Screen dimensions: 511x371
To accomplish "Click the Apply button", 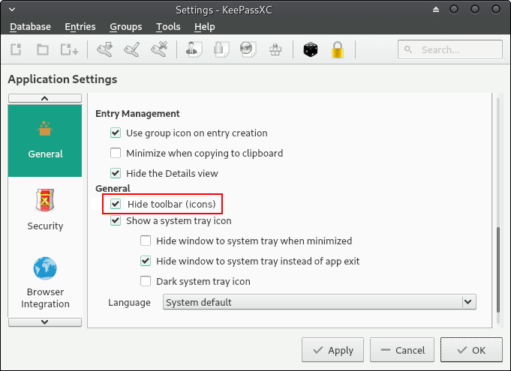I will click(332, 350).
